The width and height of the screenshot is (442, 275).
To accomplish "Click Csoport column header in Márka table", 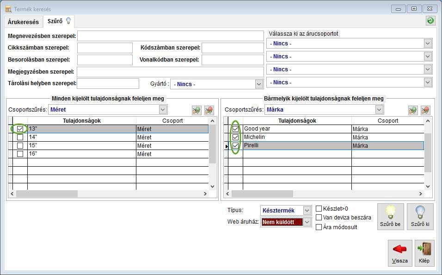I will click(x=388, y=121).
